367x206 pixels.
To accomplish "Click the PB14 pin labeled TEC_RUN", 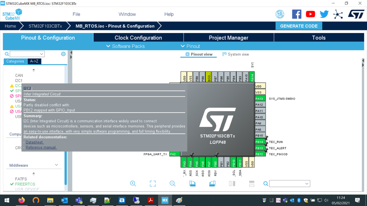I will coord(260,142).
